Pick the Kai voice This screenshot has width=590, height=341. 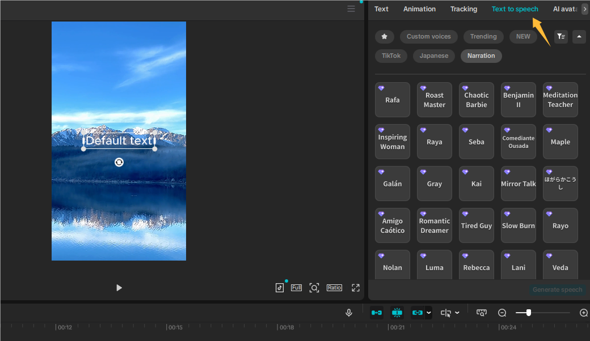(x=477, y=184)
